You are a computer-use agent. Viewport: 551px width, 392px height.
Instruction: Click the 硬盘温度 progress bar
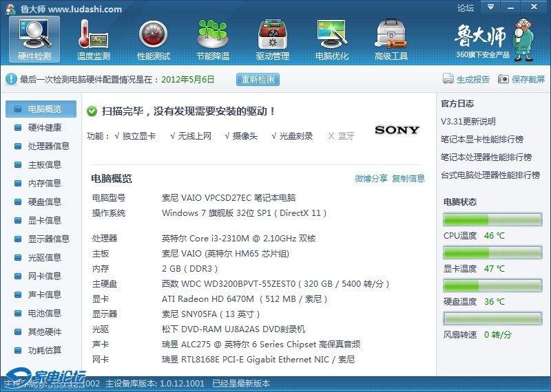point(492,285)
